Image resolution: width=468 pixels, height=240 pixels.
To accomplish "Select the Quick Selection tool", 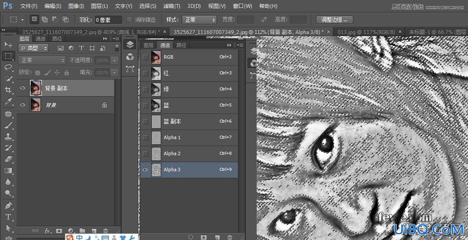I will point(8,78).
